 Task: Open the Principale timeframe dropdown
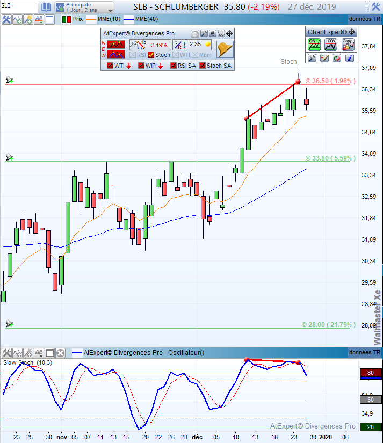84,7
